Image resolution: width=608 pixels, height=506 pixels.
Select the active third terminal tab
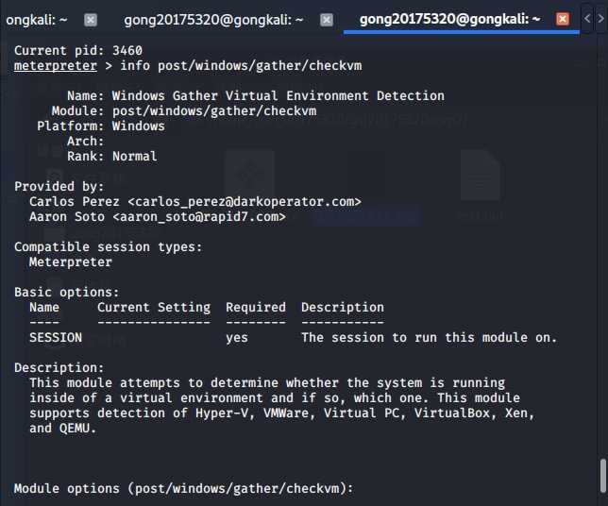[448, 19]
